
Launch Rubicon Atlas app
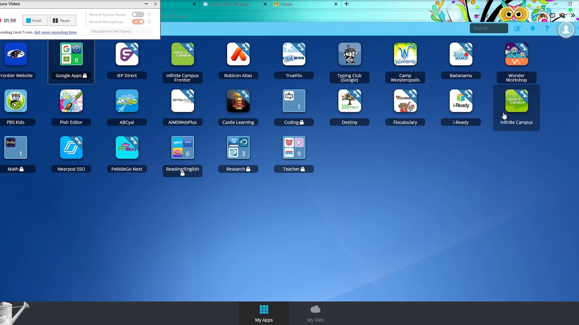[238, 54]
